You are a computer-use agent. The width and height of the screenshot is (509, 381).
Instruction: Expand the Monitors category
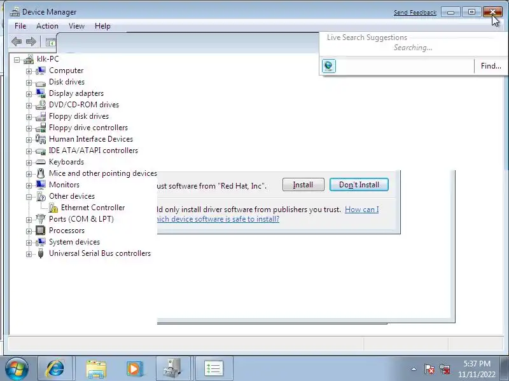[x=29, y=185]
